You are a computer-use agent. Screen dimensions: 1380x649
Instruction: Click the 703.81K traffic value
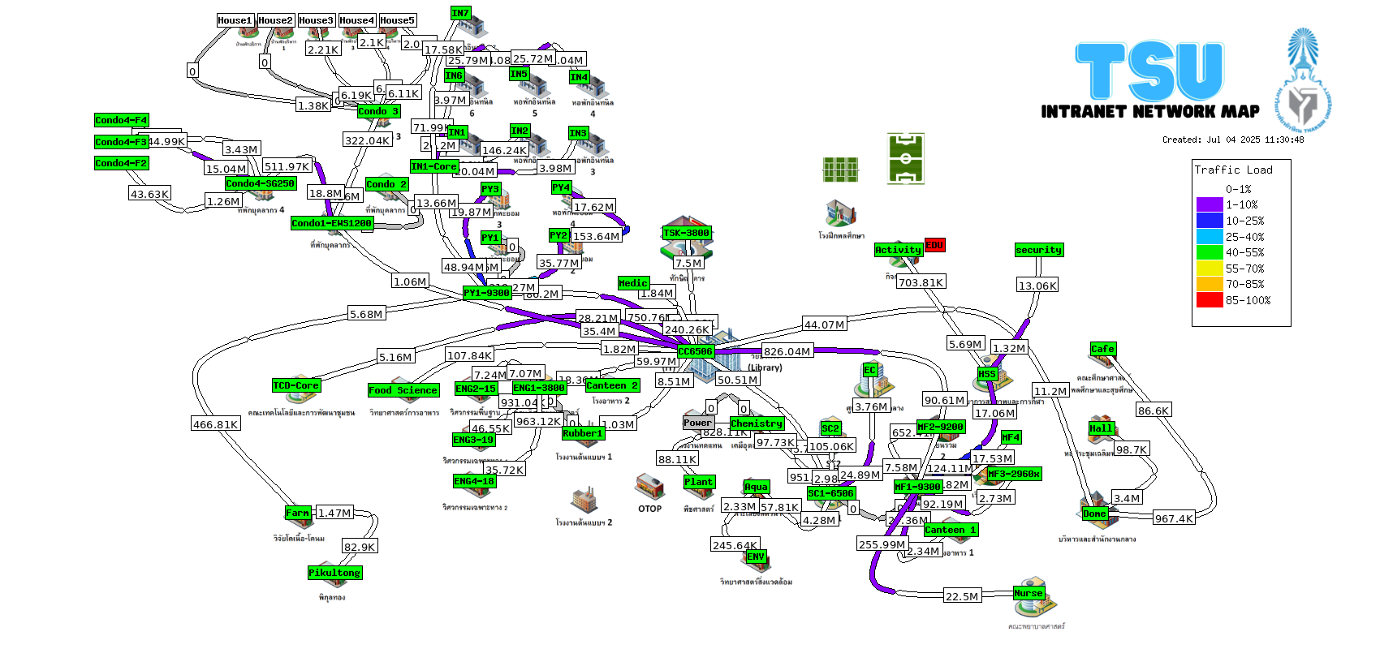click(x=921, y=282)
